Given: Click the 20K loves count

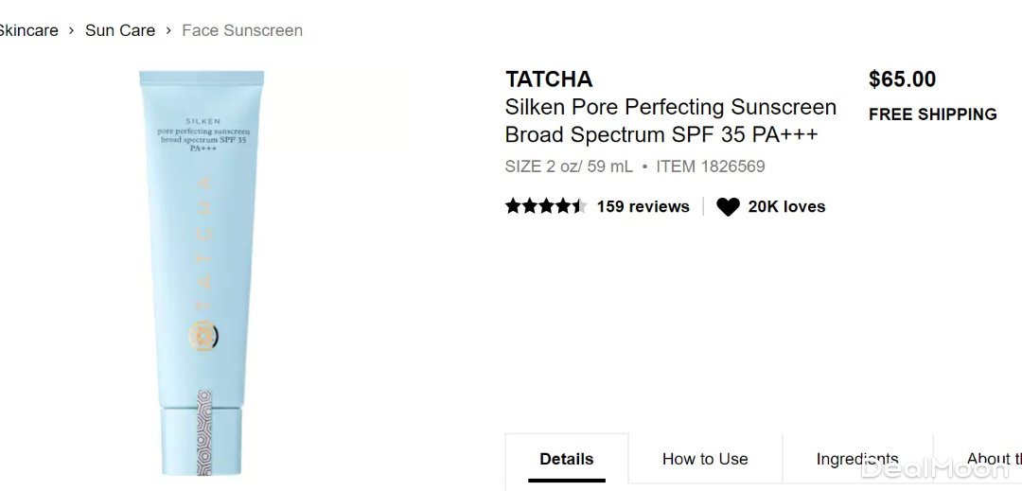Looking at the screenshot, I should coord(786,206).
